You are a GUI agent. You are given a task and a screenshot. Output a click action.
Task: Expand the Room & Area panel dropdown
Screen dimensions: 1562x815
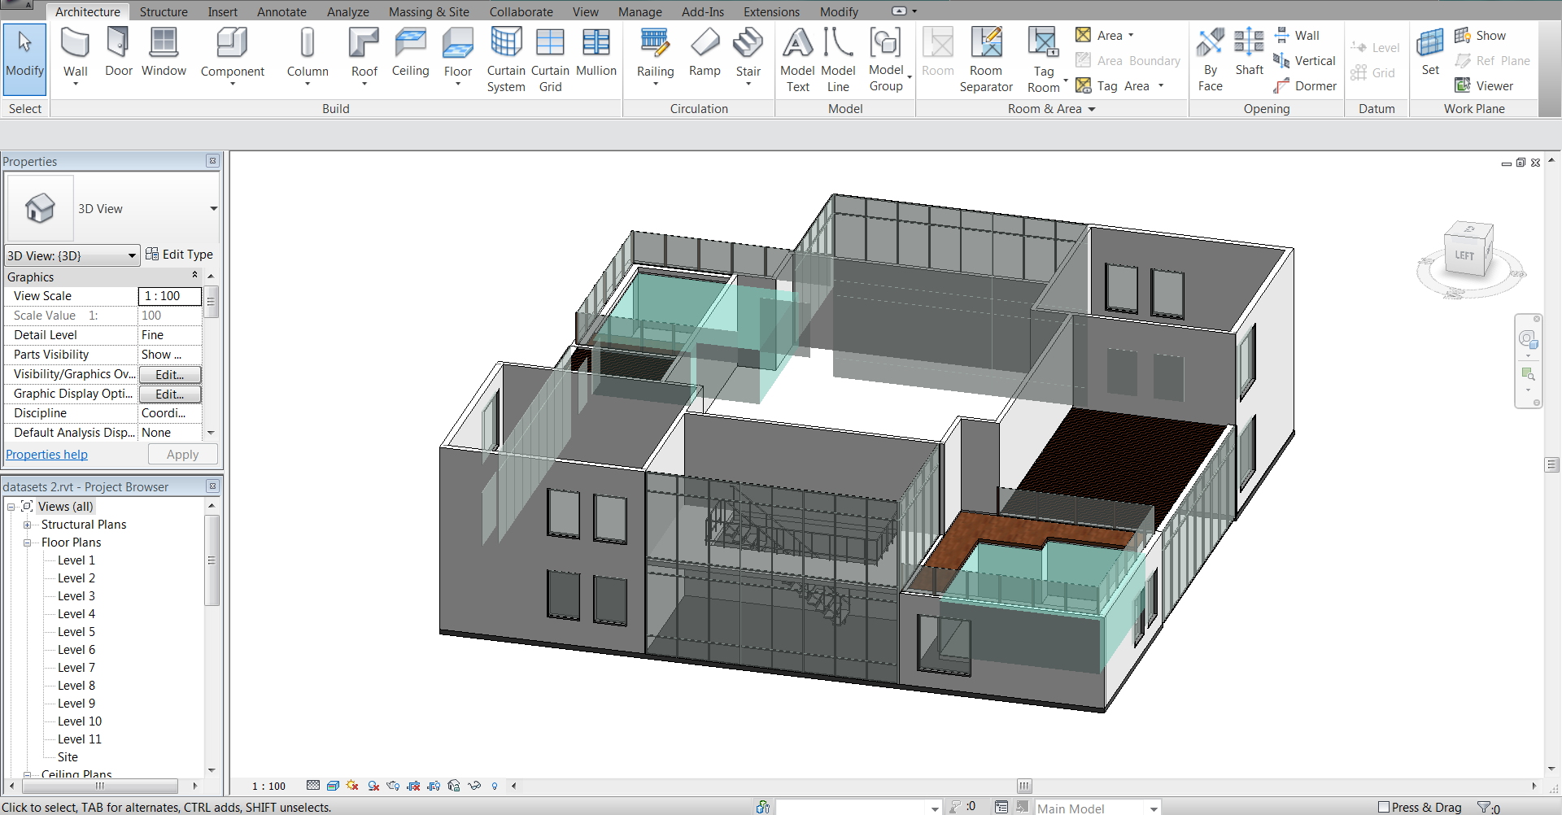(1092, 109)
